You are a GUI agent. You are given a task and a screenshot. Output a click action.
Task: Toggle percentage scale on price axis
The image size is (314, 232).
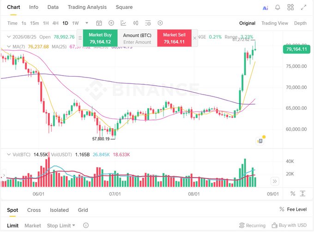pos(293,193)
